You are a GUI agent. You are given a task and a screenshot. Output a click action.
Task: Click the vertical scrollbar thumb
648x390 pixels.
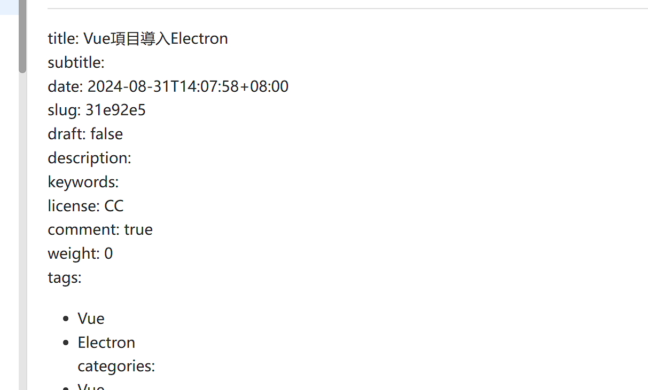tap(22, 36)
